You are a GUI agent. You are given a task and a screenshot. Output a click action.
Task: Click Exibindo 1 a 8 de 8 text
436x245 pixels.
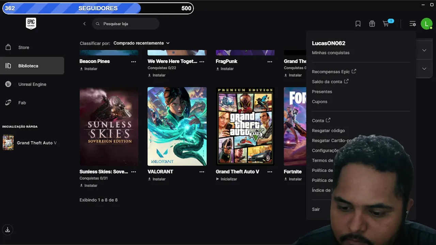click(98, 200)
